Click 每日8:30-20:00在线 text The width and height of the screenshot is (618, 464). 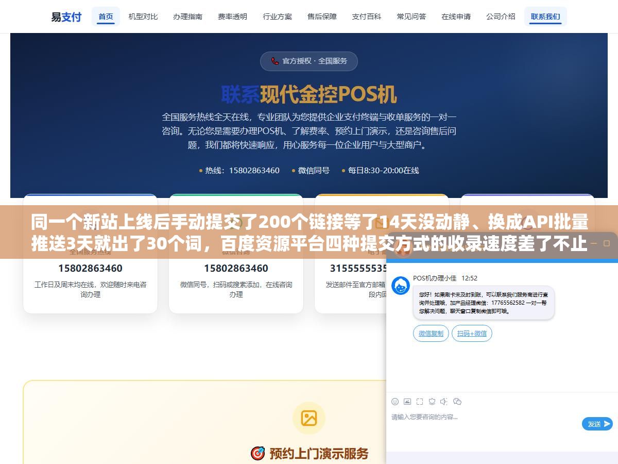pos(384,170)
